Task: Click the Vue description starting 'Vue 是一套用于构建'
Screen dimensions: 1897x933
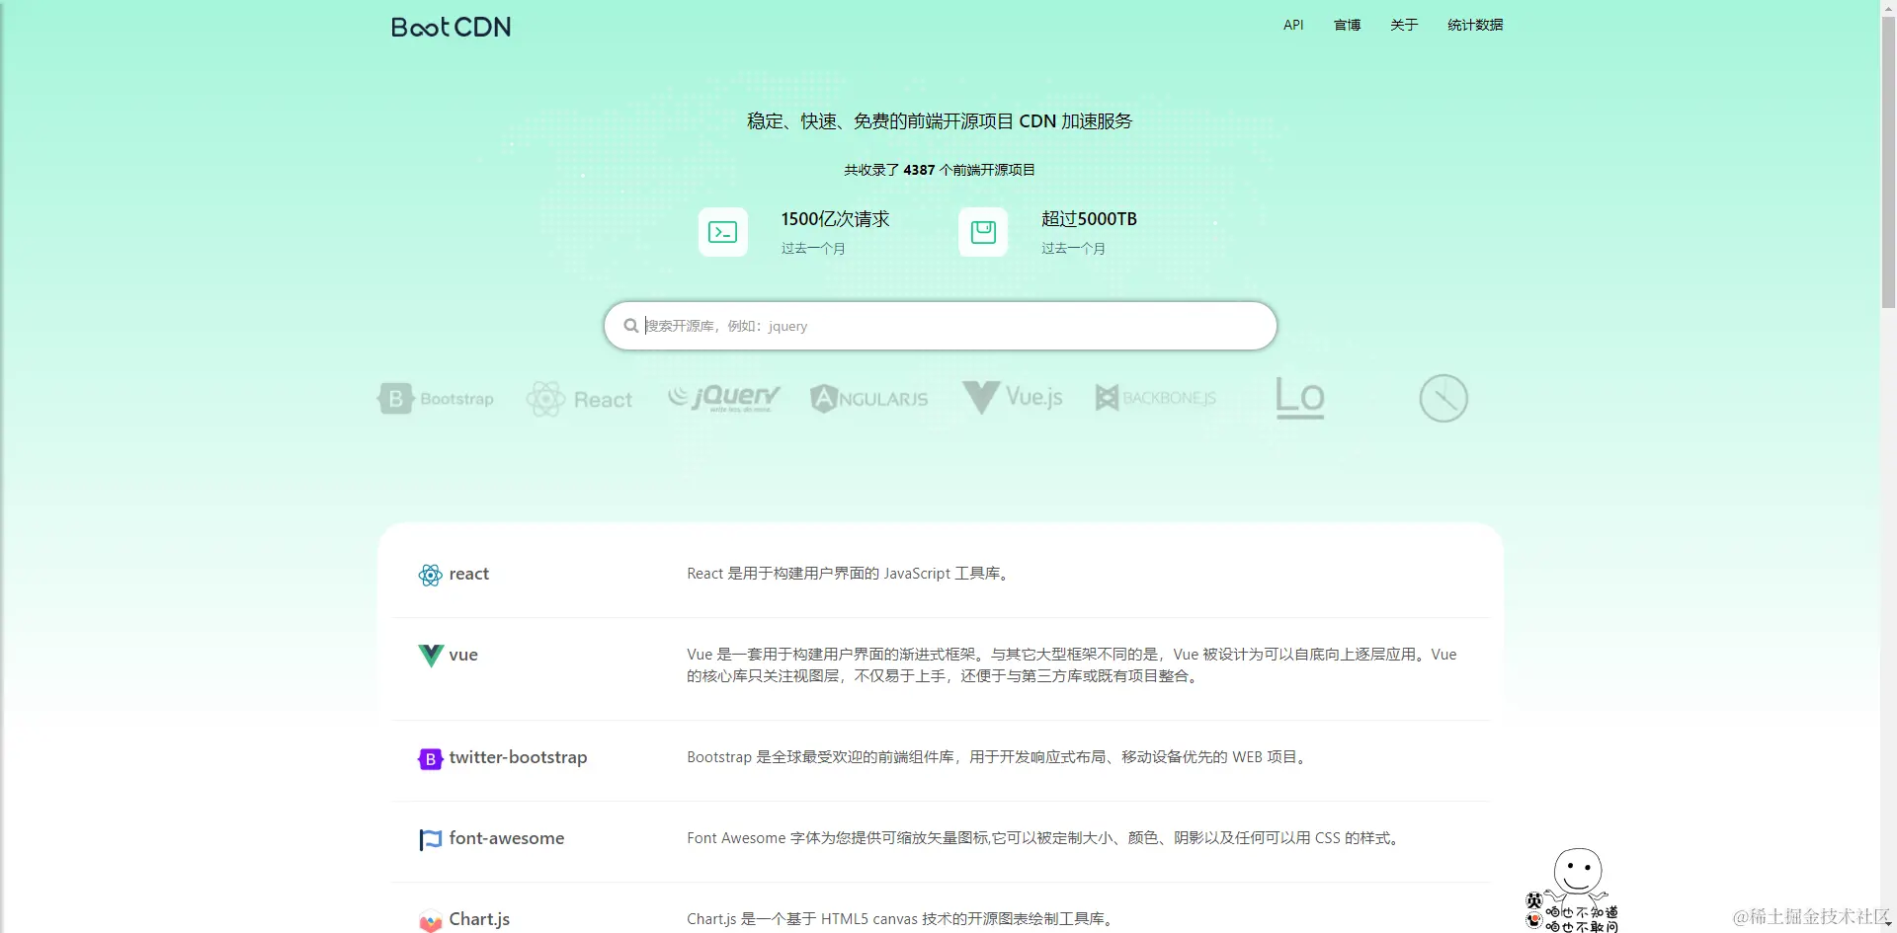Action: point(1072,665)
